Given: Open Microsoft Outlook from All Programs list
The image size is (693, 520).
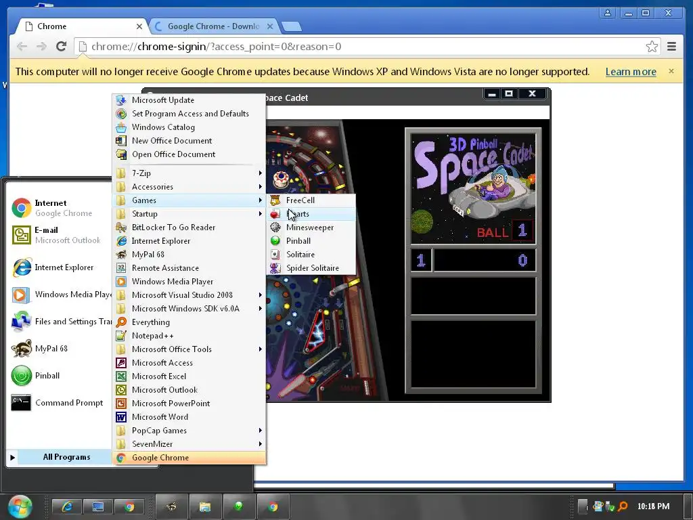Looking at the screenshot, I should (189, 390).
